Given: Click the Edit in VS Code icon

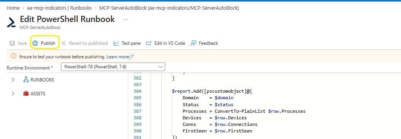Looking at the screenshot, I should tap(149, 43).
